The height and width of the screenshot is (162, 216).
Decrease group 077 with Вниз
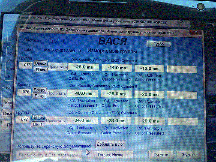tap(38, 124)
